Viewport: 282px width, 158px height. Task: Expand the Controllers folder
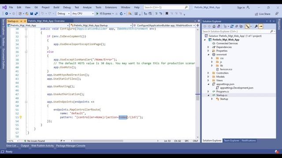[x=208, y=73]
